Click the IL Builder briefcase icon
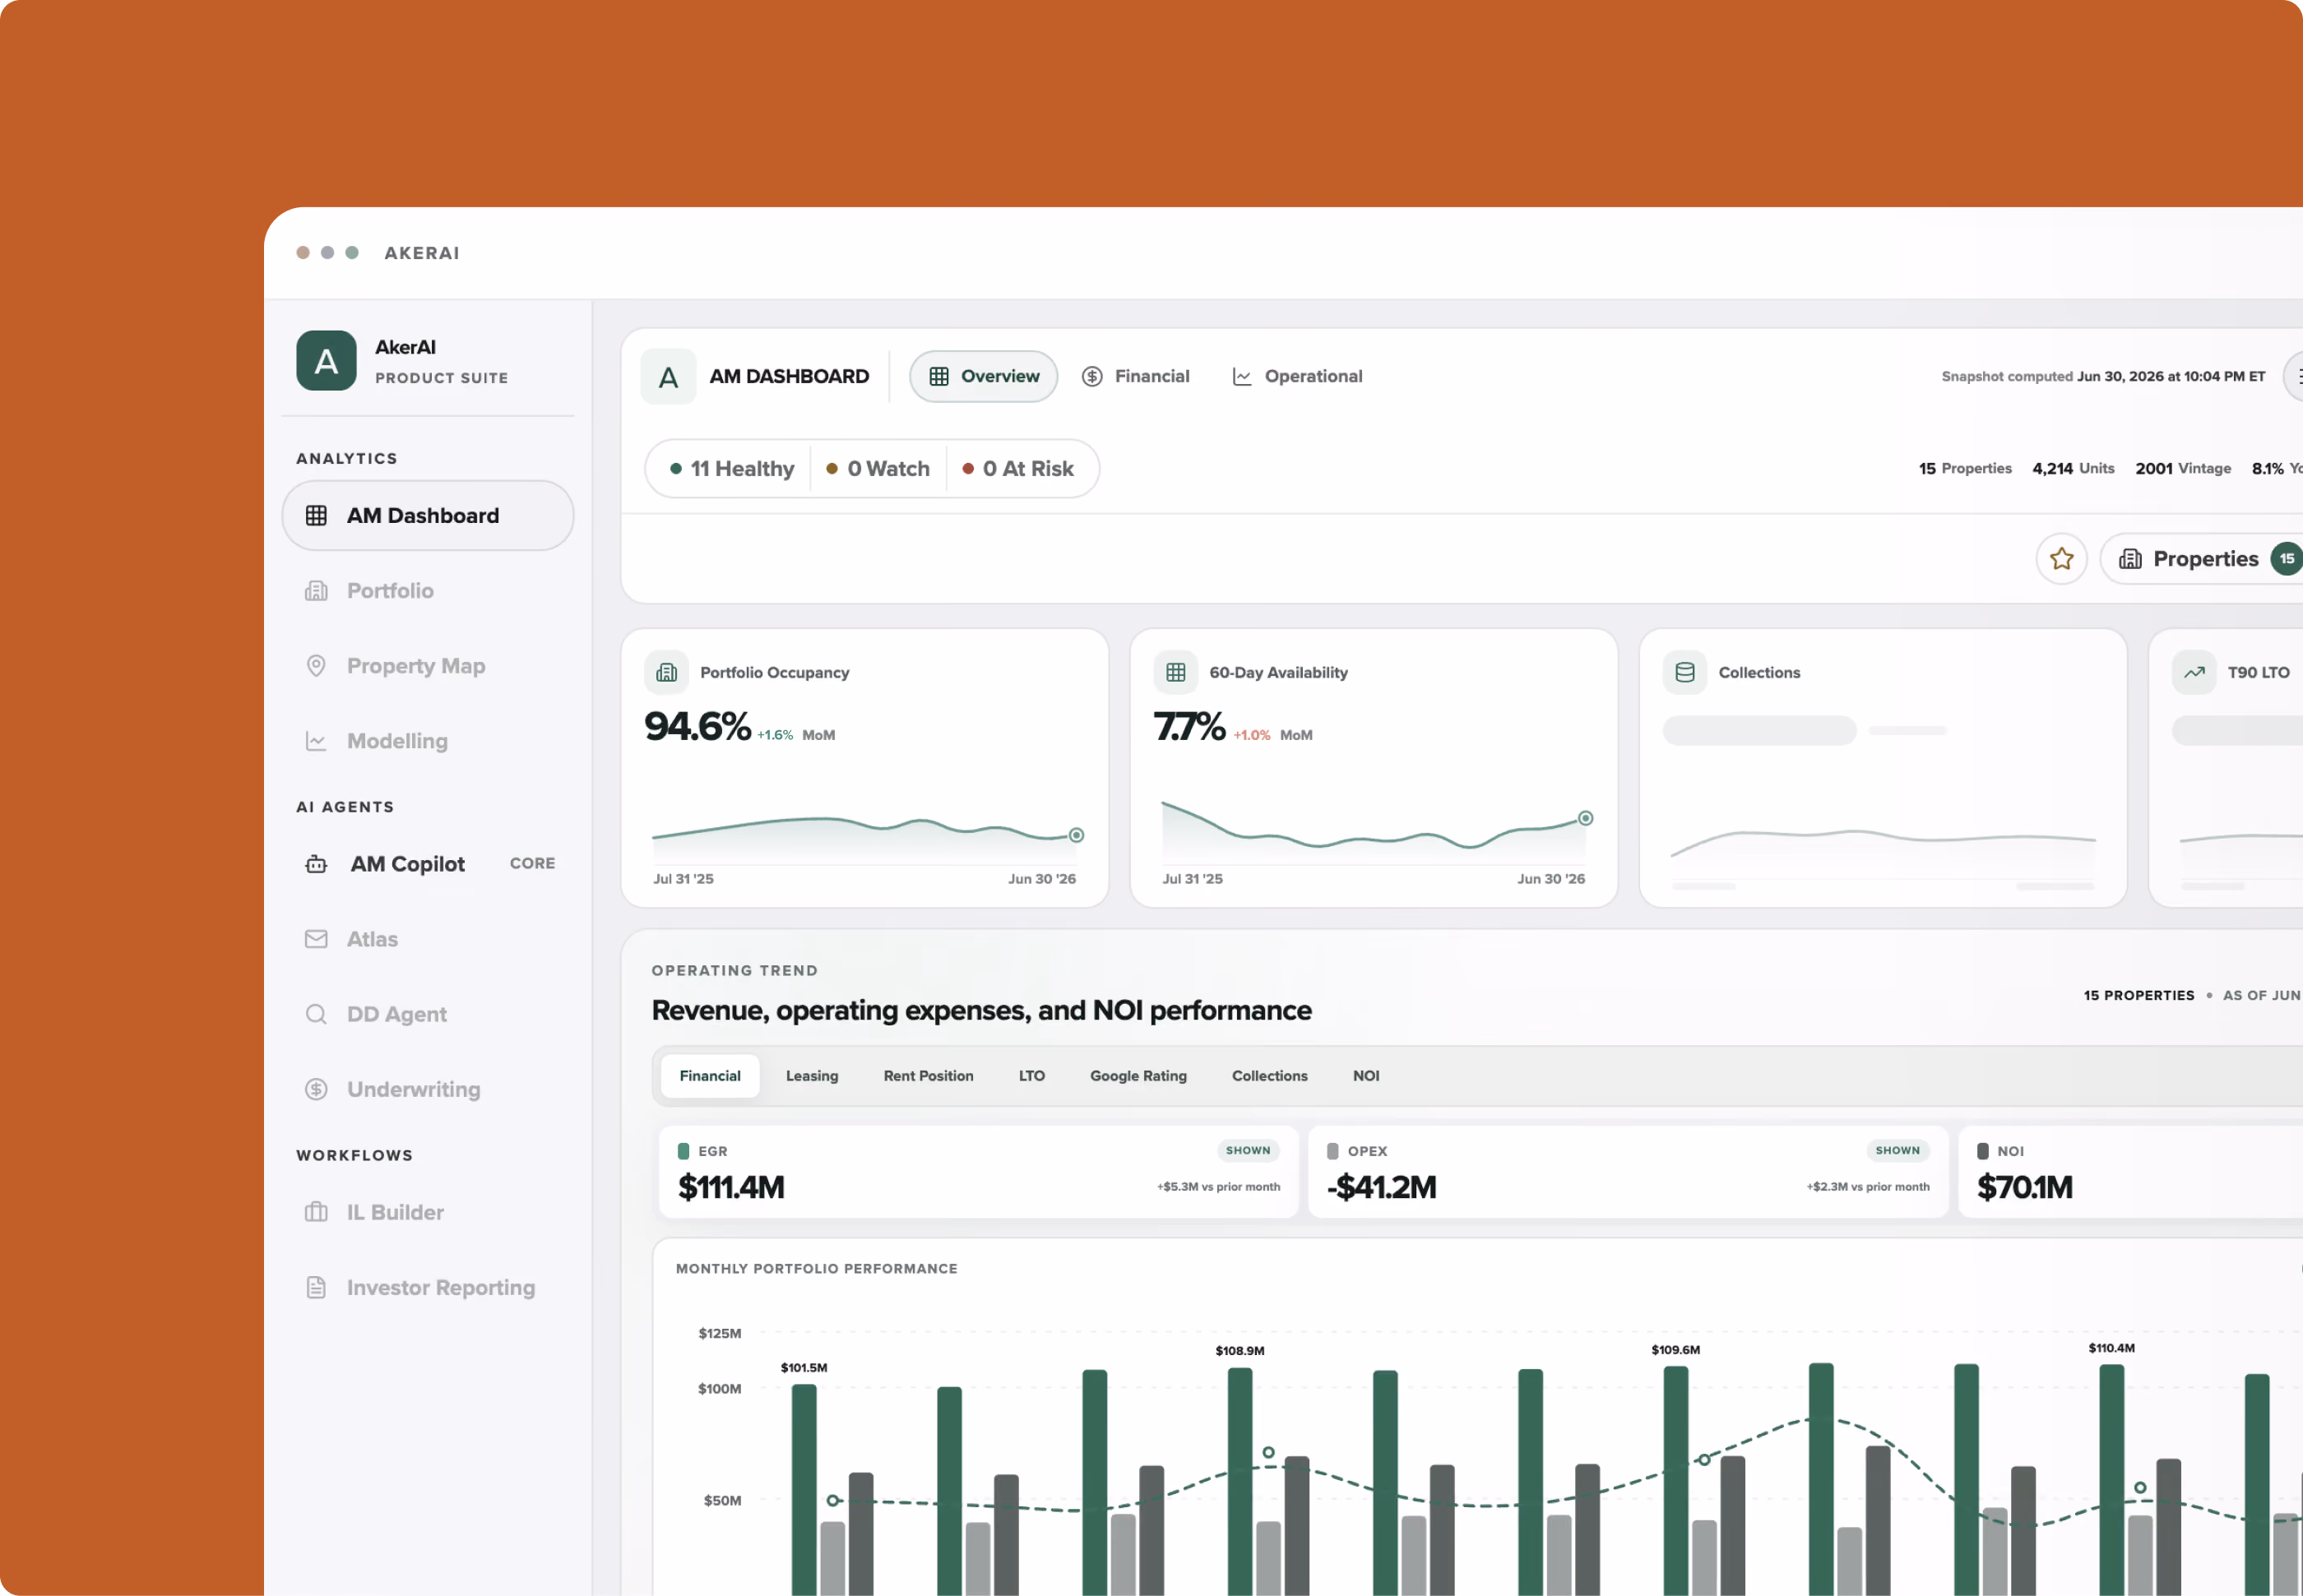 [x=316, y=1212]
